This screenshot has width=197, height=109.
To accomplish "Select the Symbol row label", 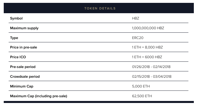I will click(16, 18).
